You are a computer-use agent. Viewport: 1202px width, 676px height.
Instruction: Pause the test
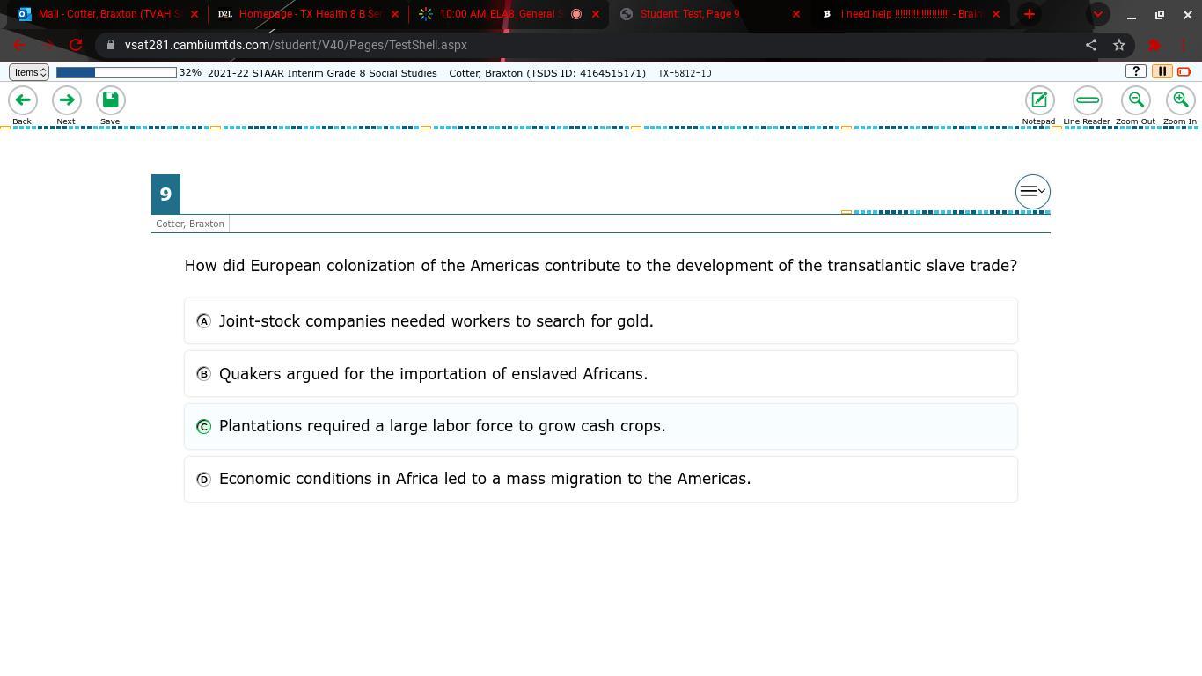1162,71
